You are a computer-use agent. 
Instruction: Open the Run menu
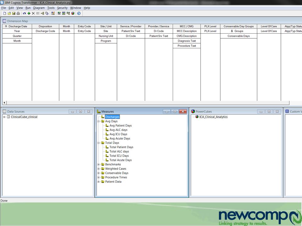(28, 8)
